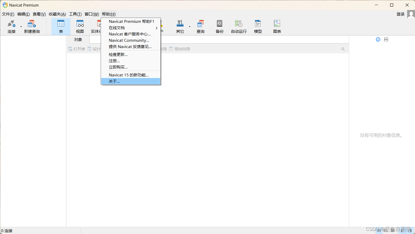Image resolution: width=415 pixels, height=234 pixels.
Task: Open the 自动运行 automation toolbar icon
Action: 239,27
